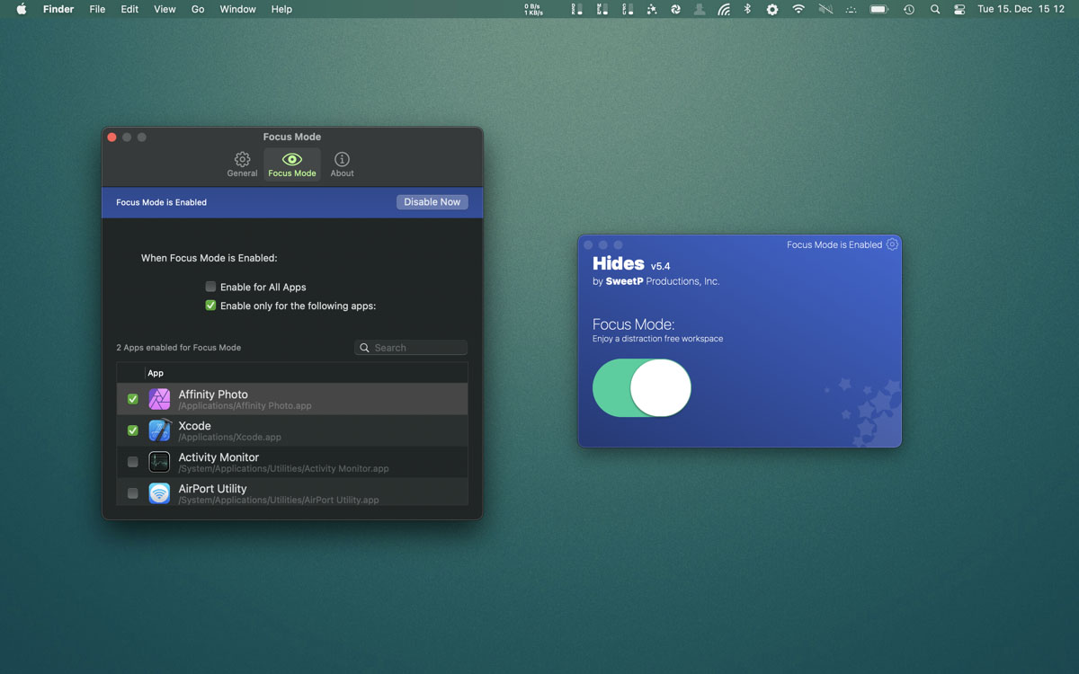
Task: Open Spotlight search icon
Action: 935,9
